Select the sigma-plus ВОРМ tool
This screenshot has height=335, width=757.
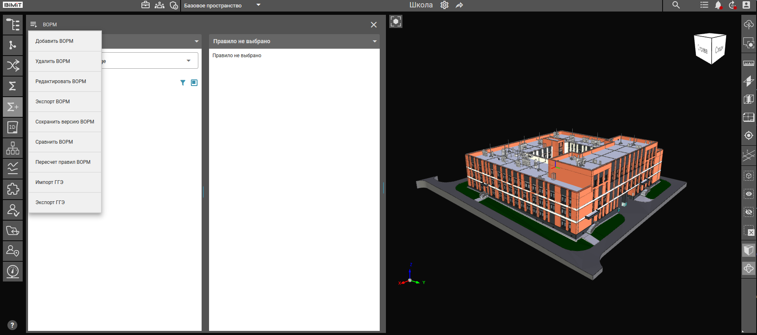[x=13, y=107]
